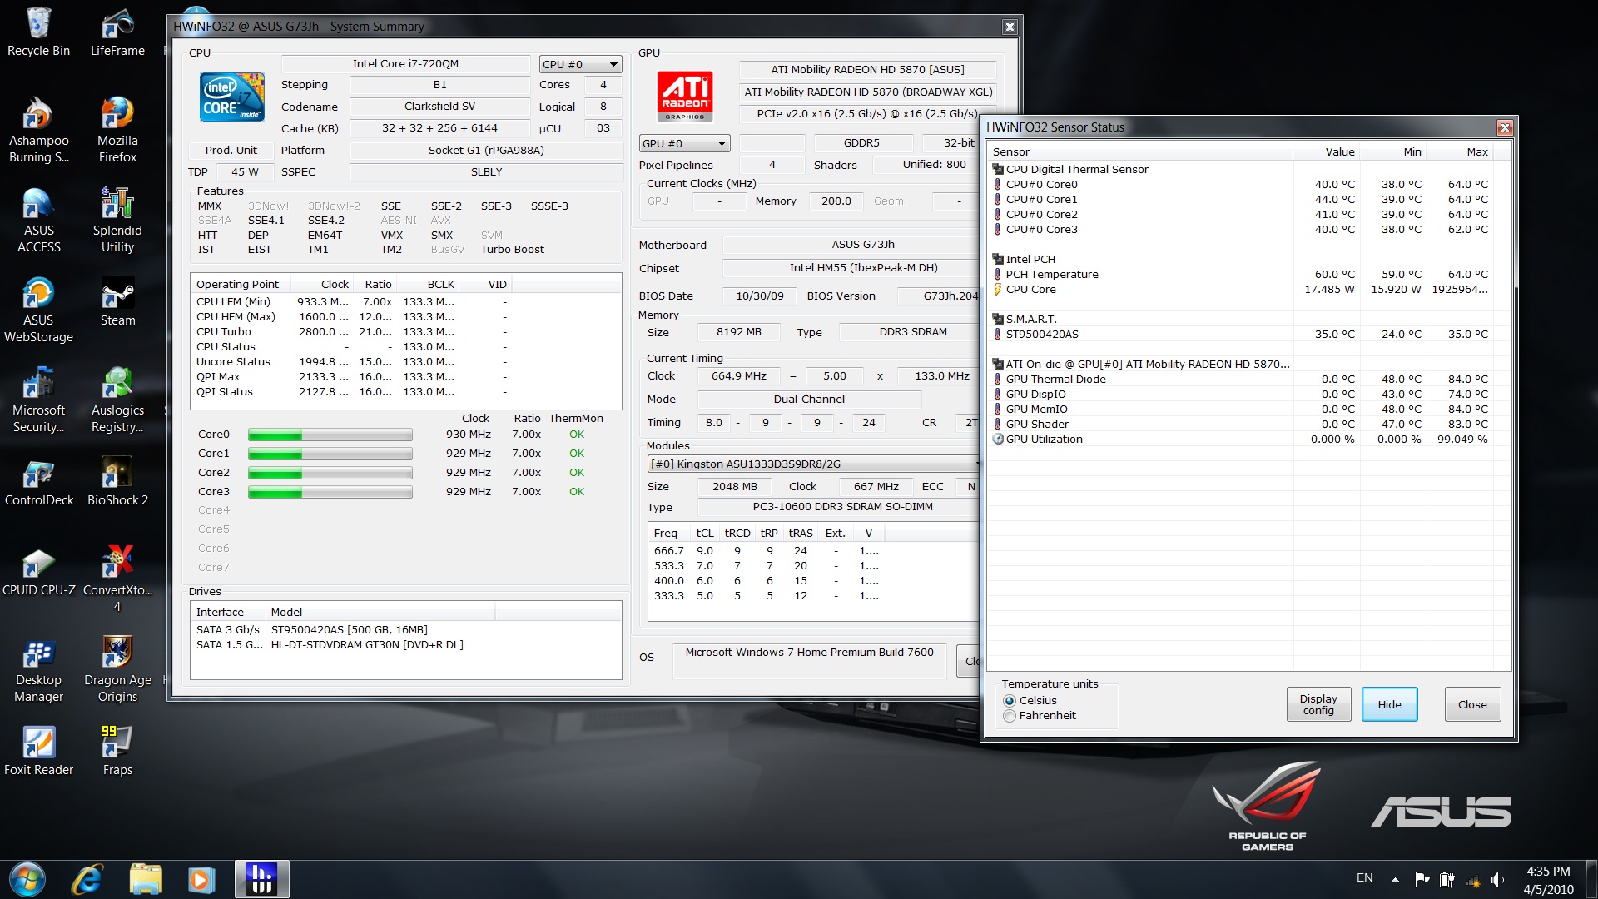
Task: Select the CPU#0 Core0 sensor row
Action: click(1240, 184)
